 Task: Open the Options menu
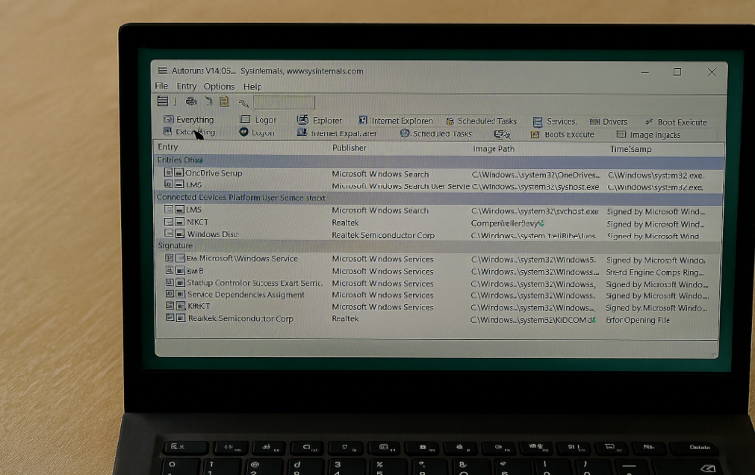tap(218, 86)
